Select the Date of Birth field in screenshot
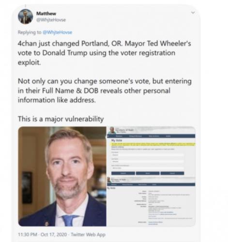Screen dimensions: 228x242 click(148, 168)
